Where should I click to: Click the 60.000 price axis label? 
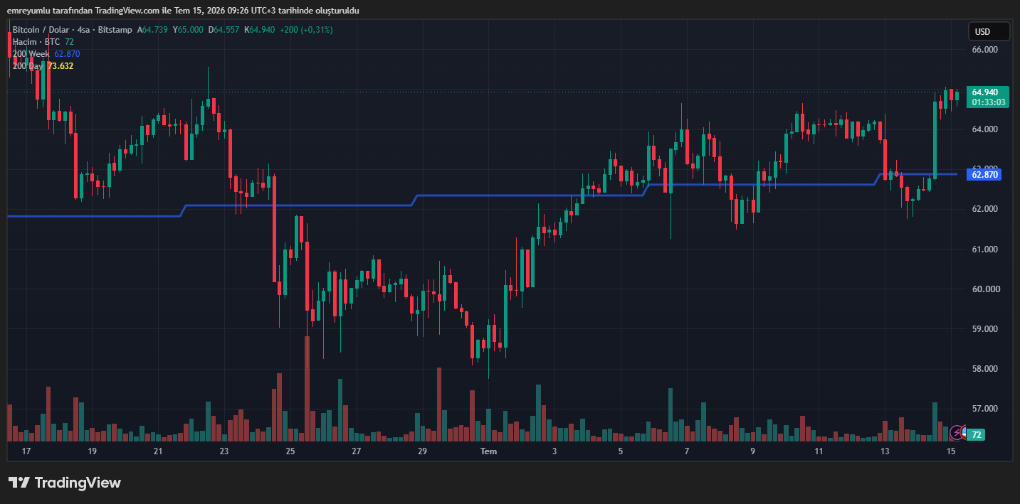pyautogui.click(x=984, y=289)
